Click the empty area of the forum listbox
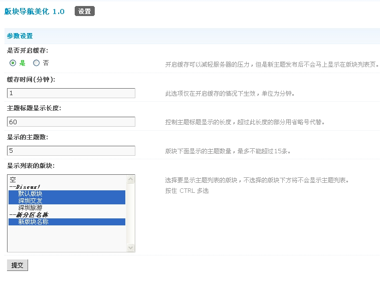Screen dimensions: 380x286 point(67,238)
